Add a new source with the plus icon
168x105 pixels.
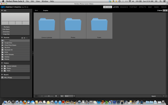pos(25,38)
